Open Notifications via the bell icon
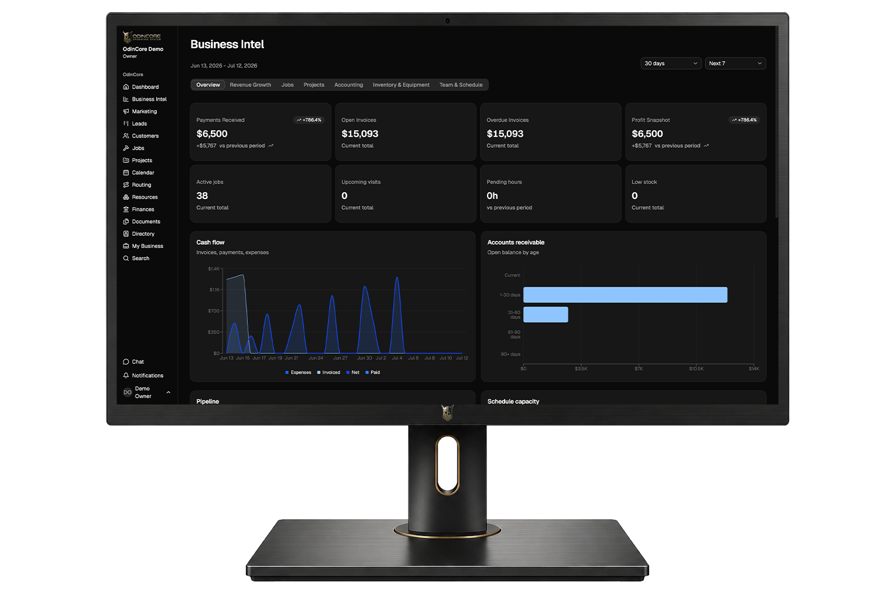895x596 pixels. (126, 375)
